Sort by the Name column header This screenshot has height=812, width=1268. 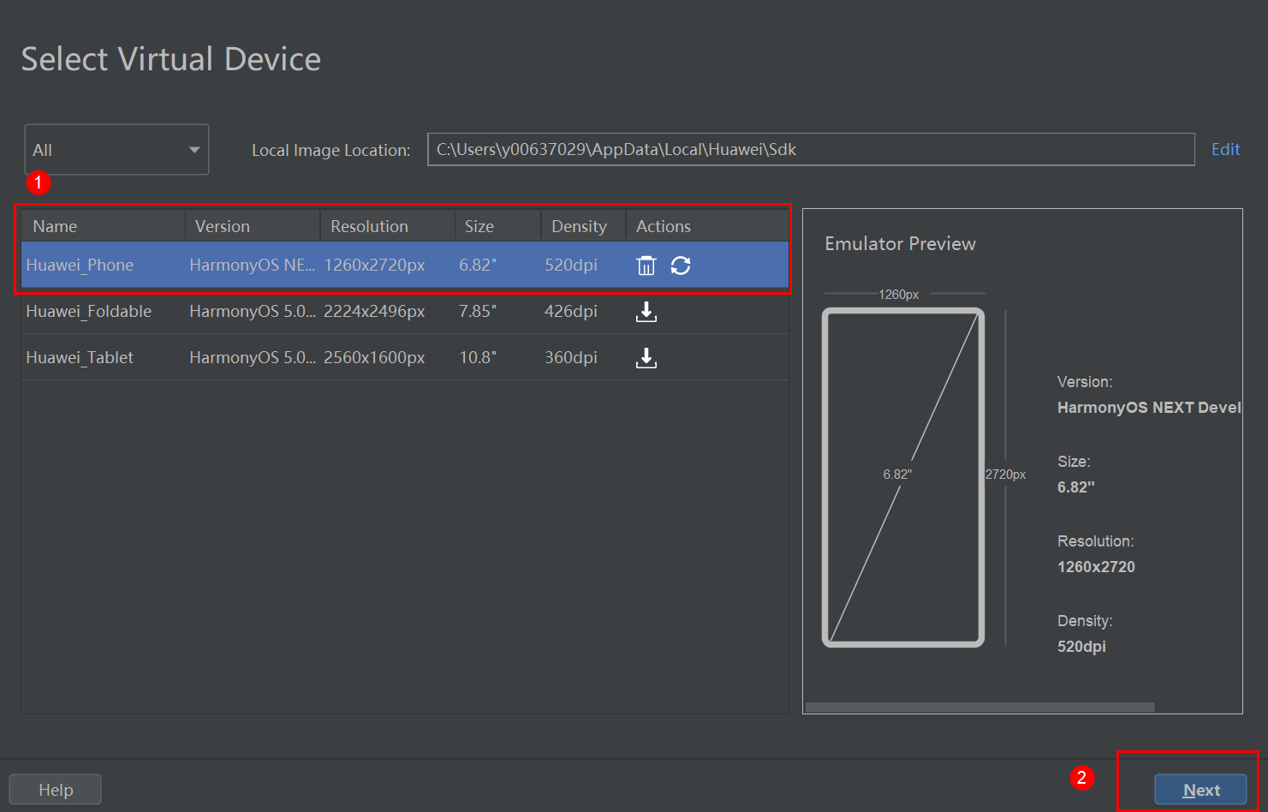104,226
